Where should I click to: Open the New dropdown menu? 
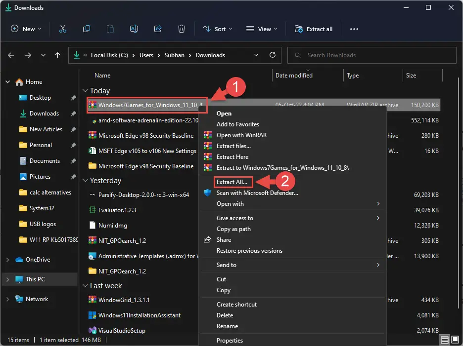(26, 29)
